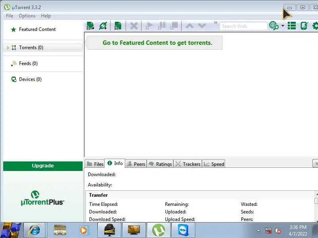Screen dimensions: 318x238
Task: Click the Create New Torrent icon
Action: click(x=118, y=26)
